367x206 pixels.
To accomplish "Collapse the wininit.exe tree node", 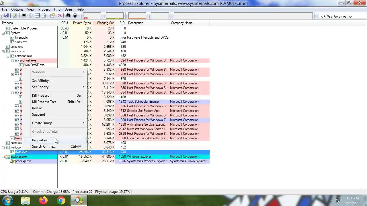I will [x=3, y=51].
